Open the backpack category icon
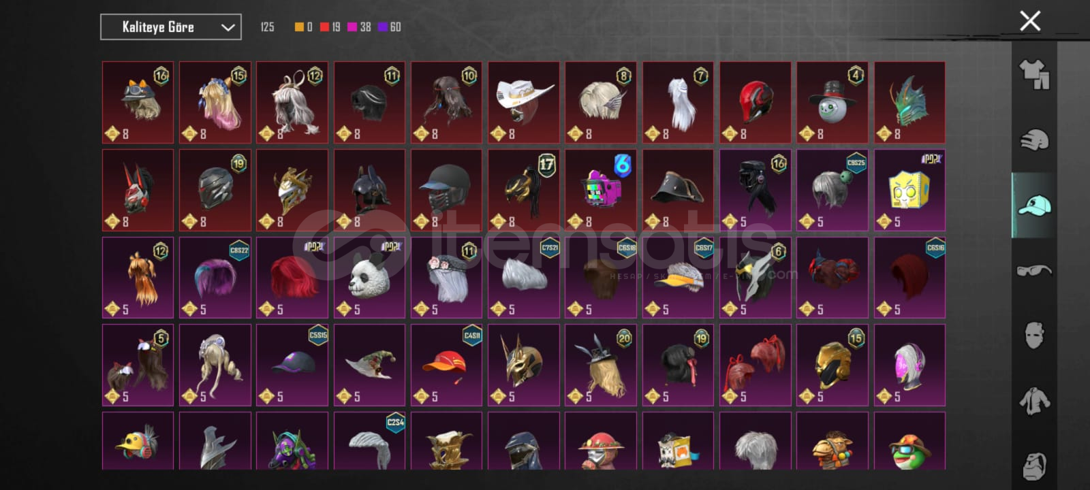Viewport: 1090px width, 490px height. pyautogui.click(x=1034, y=465)
